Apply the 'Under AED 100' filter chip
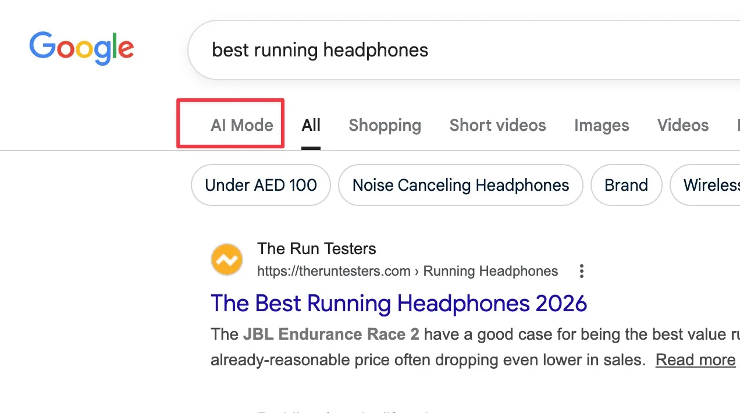740x413 pixels. click(261, 185)
